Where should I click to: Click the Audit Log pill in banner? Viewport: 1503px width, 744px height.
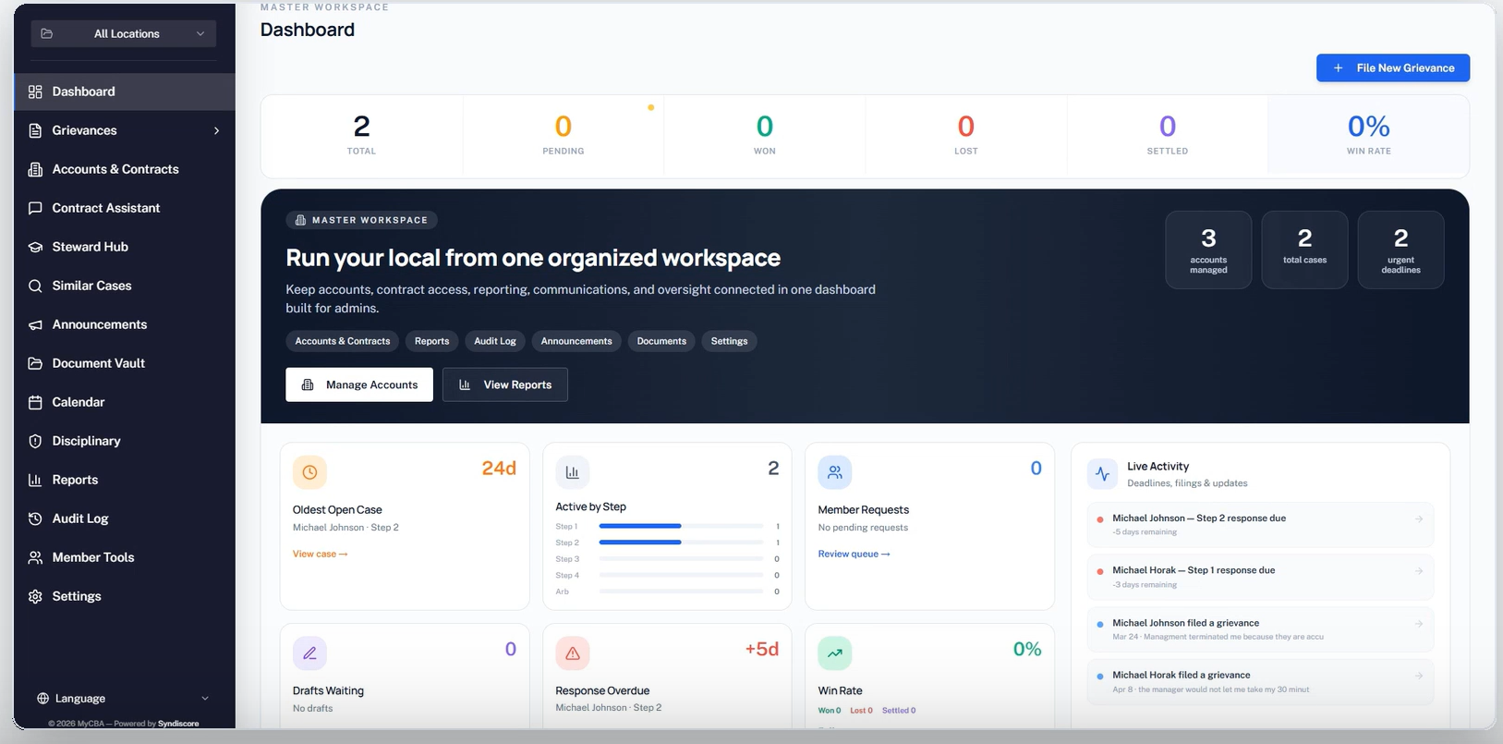click(x=495, y=341)
